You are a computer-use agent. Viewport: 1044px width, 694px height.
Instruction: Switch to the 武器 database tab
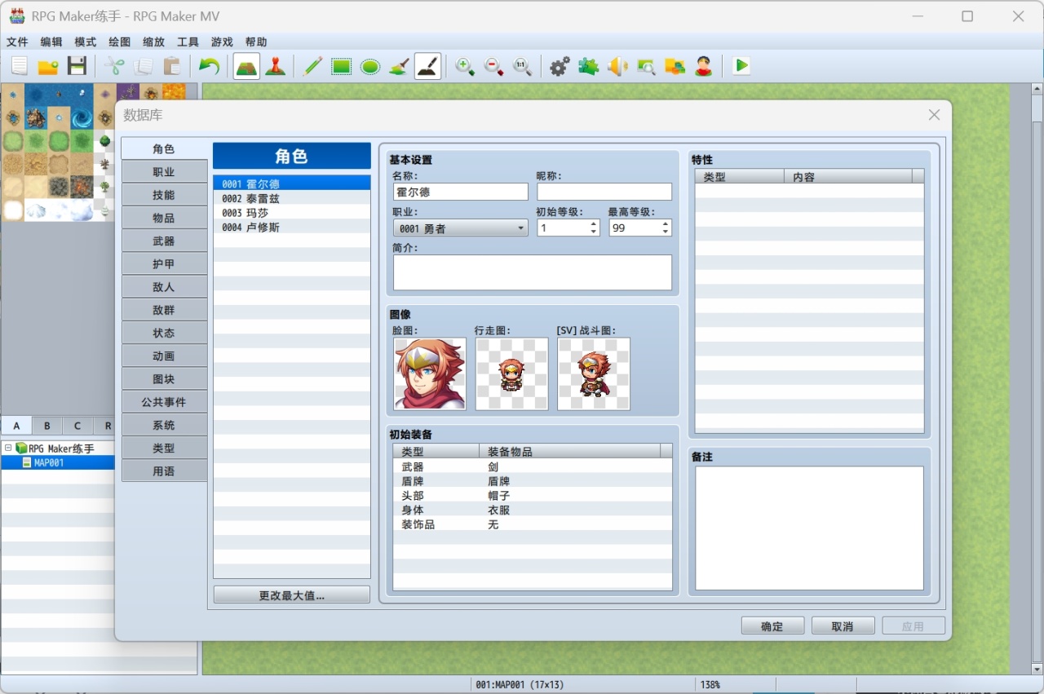pyautogui.click(x=164, y=241)
